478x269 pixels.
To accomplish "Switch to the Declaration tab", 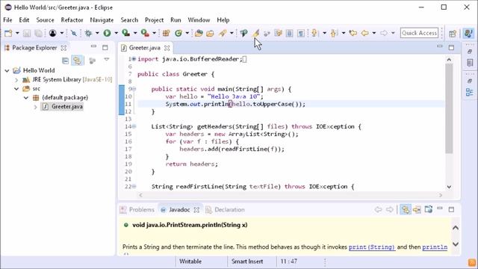I will [x=226, y=209].
